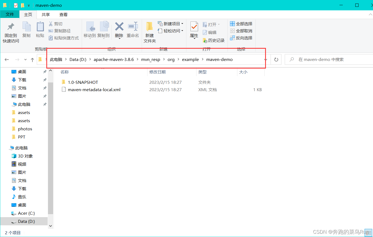The width and height of the screenshot is (373, 237).
Task: Click This PC in the address path
Action: click(56, 60)
